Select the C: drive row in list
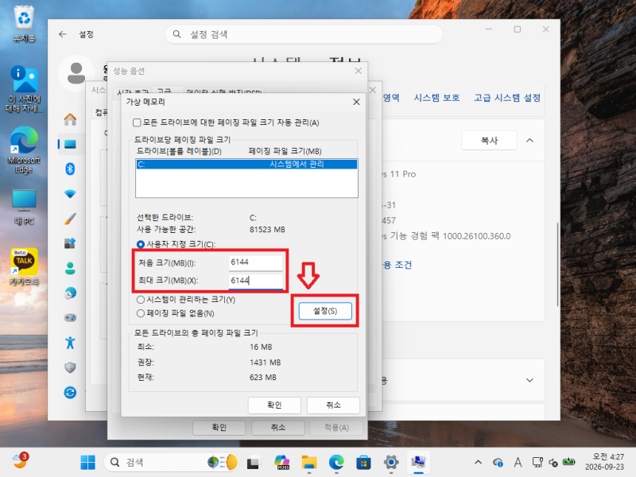 point(246,165)
